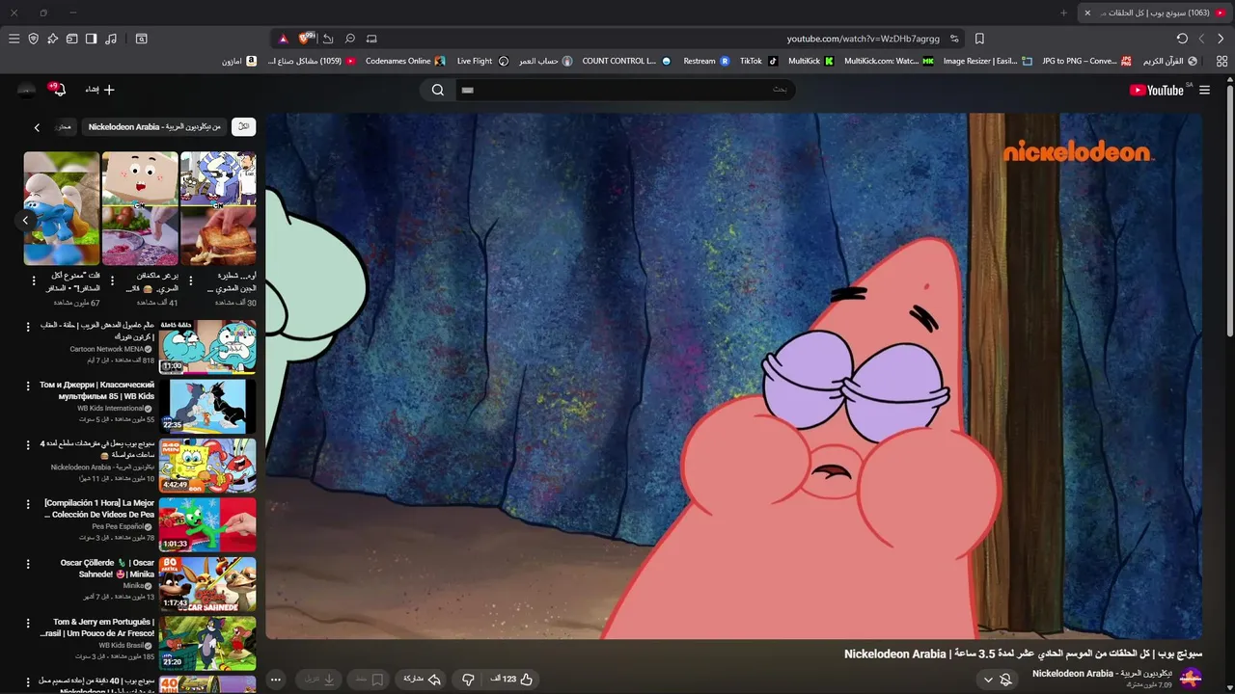Bookmark this page with the bookmark icon
This screenshot has width=1235, height=694.
click(x=979, y=39)
